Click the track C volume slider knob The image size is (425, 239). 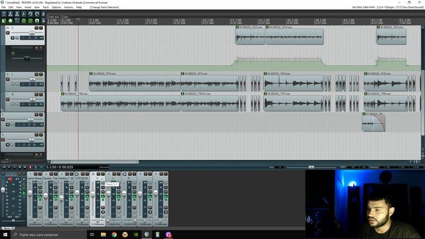point(32,33)
